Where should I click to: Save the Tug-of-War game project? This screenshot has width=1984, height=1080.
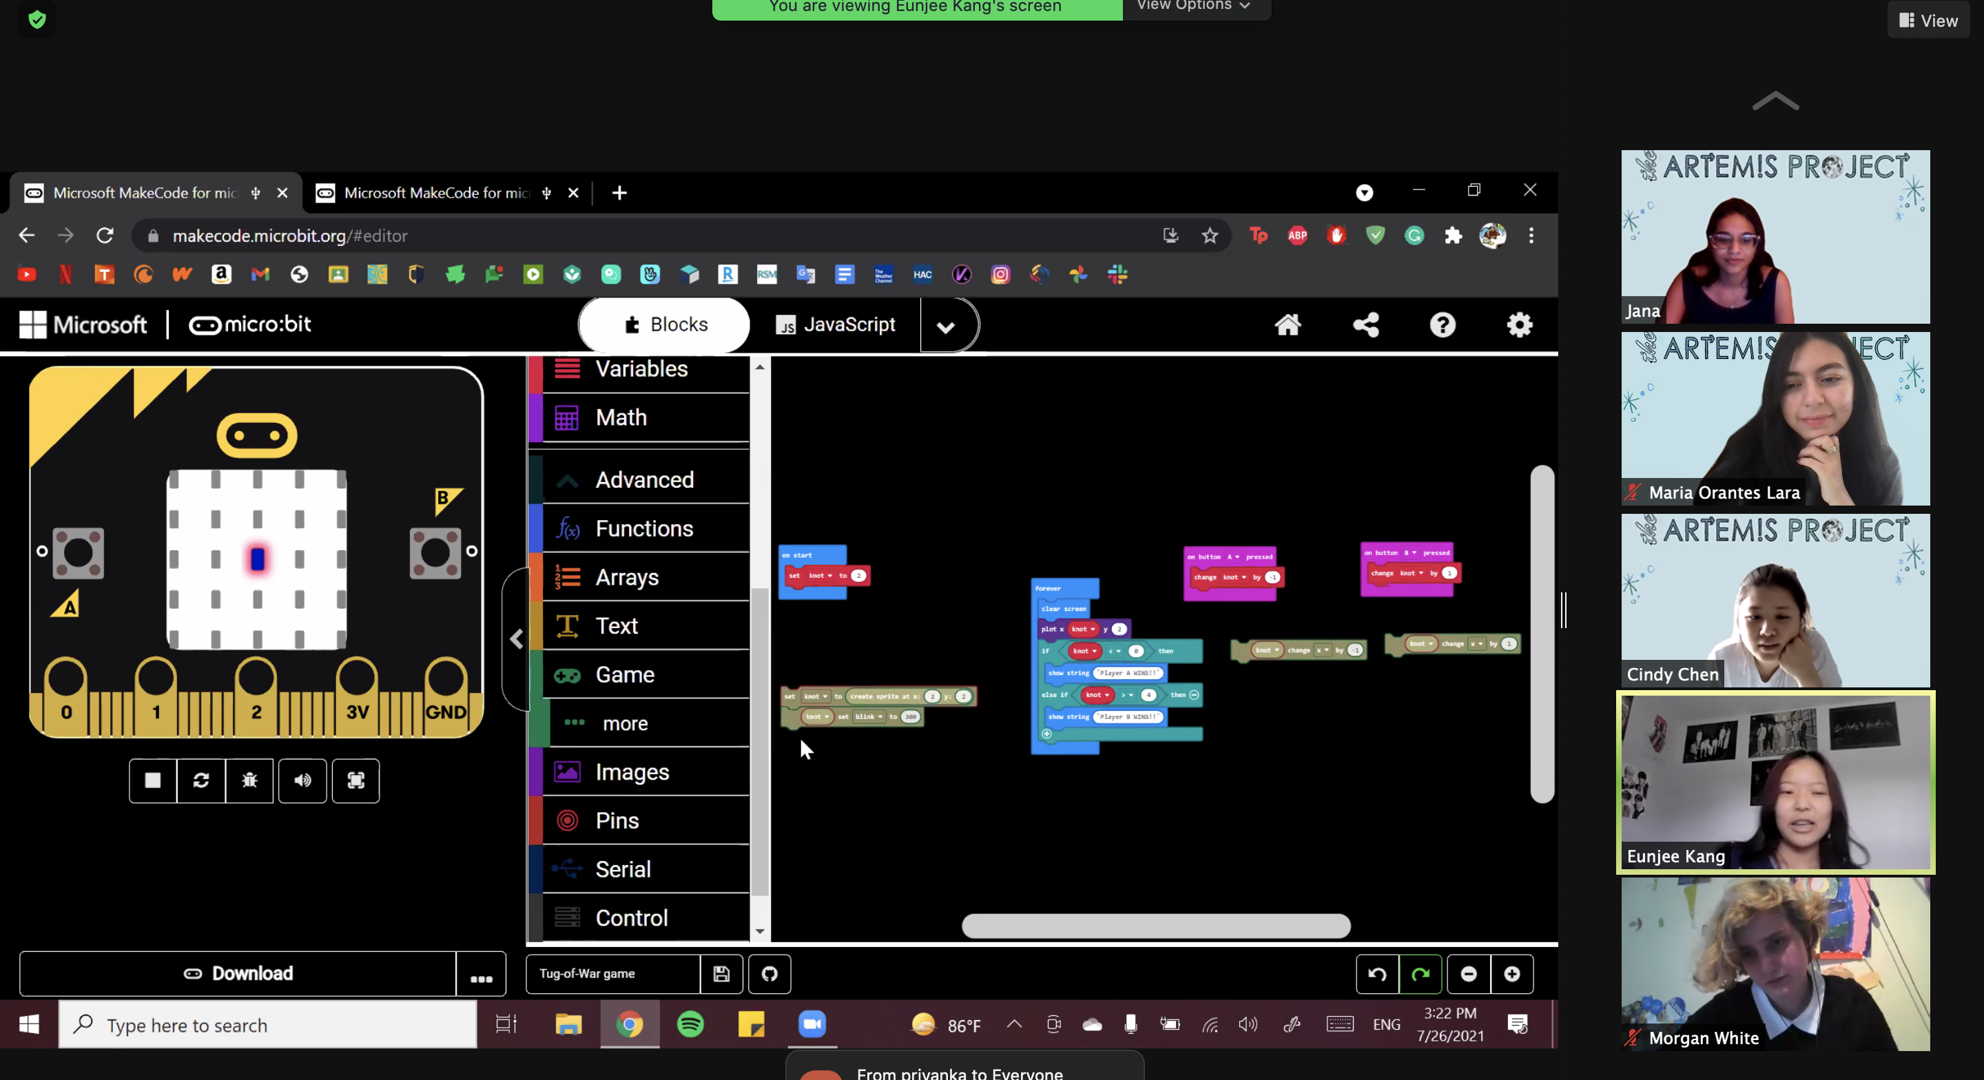pyautogui.click(x=722, y=974)
